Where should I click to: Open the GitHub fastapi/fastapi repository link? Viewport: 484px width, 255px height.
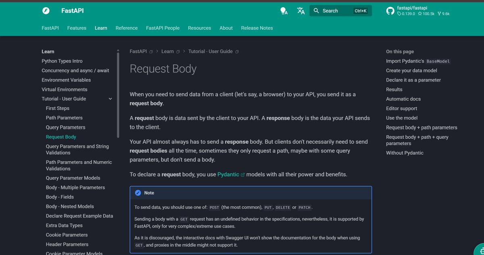point(418,11)
